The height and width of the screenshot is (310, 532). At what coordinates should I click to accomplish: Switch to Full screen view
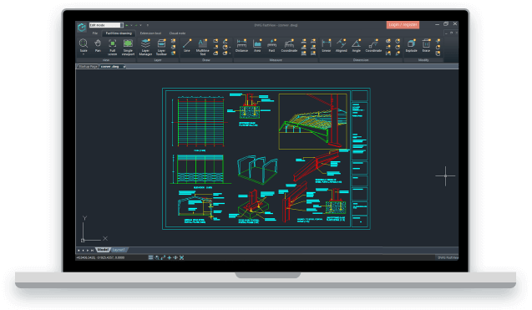click(x=112, y=47)
